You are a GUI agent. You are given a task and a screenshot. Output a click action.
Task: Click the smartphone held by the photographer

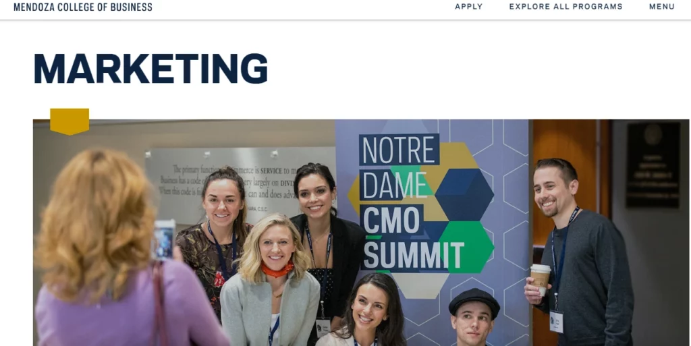coord(163,240)
